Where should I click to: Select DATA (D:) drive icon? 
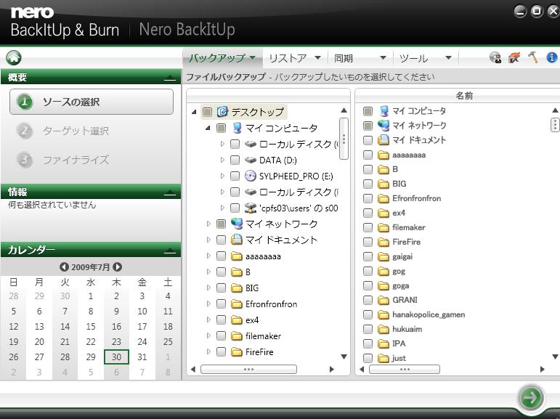pyautogui.click(x=251, y=160)
